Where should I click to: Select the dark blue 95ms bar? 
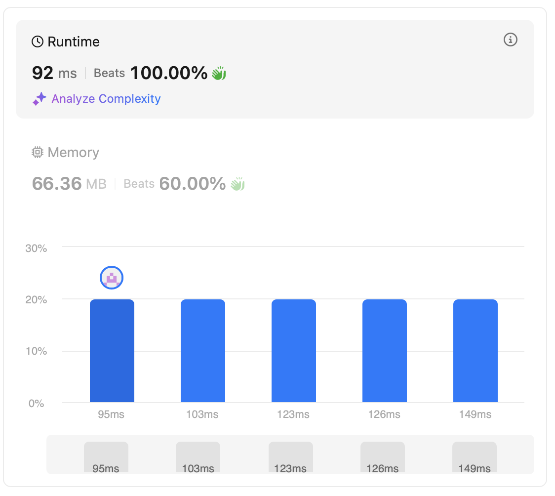(112, 351)
